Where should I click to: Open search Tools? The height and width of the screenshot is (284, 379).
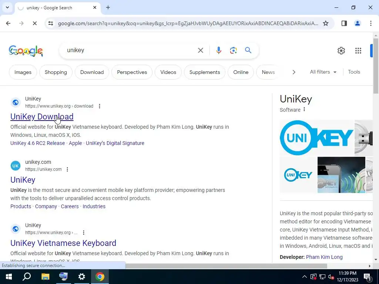coord(354,72)
